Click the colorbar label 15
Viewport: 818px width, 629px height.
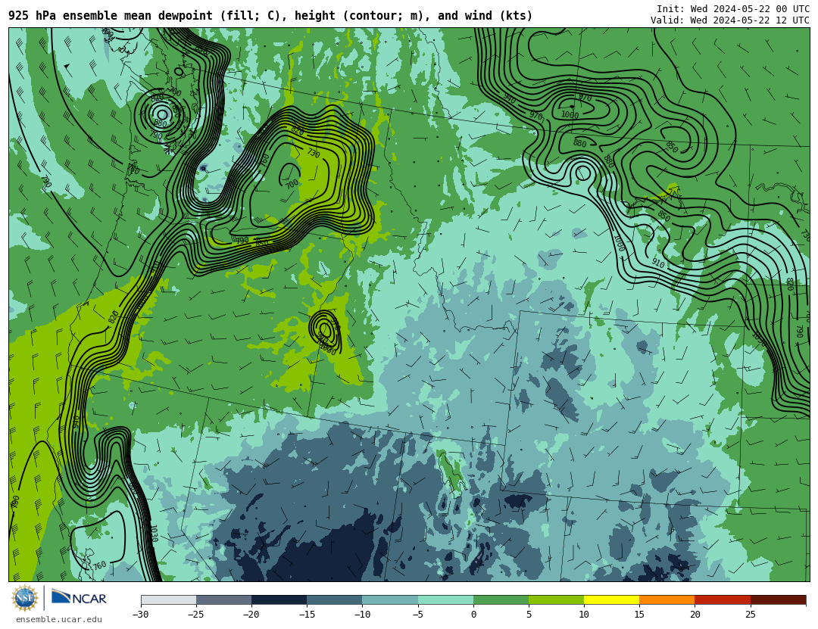639,615
